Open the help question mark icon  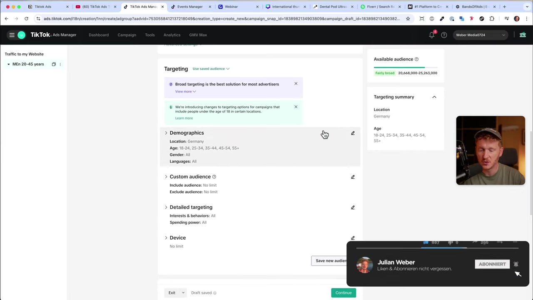coord(444,35)
